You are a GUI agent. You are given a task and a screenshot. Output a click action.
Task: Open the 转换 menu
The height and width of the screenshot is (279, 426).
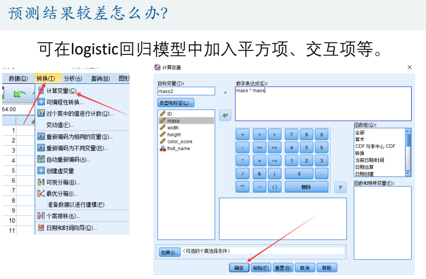[x=46, y=78]
